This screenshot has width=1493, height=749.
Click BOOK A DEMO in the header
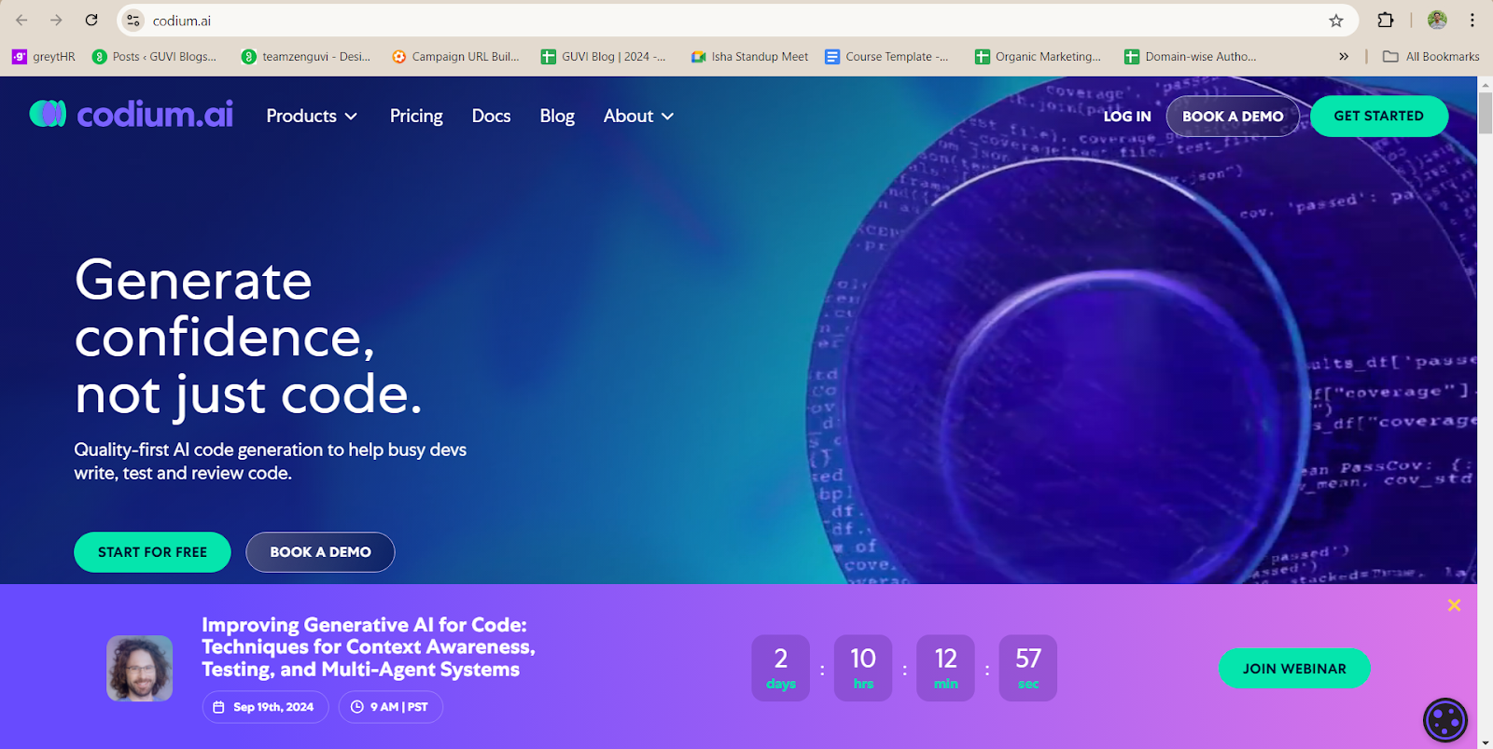[x=1233, y=117]
